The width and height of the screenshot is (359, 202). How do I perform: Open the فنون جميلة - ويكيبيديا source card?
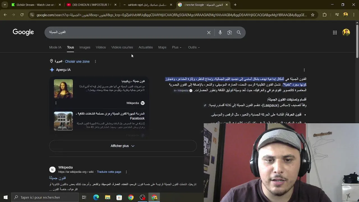[x=99, y=92]
